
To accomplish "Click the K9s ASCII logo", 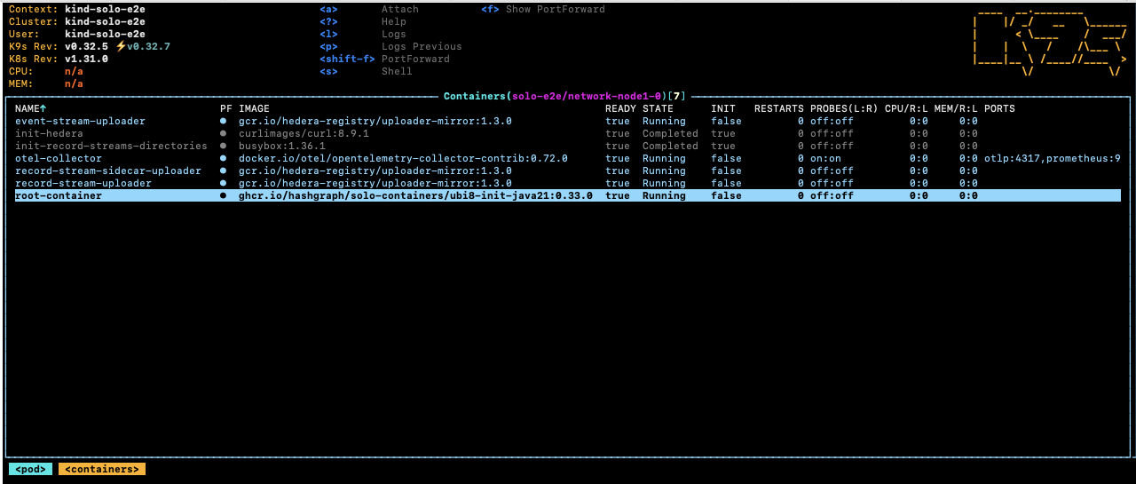I will 1049,43.
